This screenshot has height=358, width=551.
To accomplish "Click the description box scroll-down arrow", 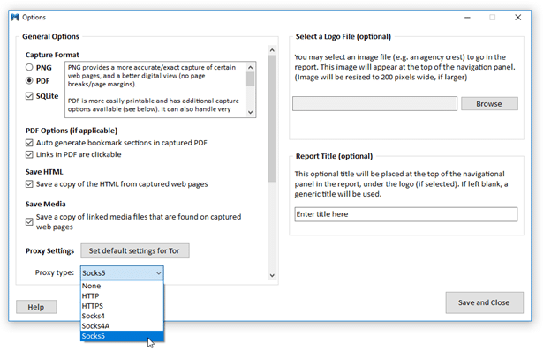I will 250,112.
